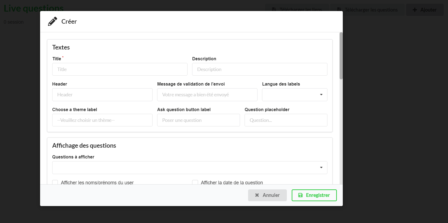Select the Header input box
The height and width of the screenshot is (223, 448).
click(x=102, y=95)
